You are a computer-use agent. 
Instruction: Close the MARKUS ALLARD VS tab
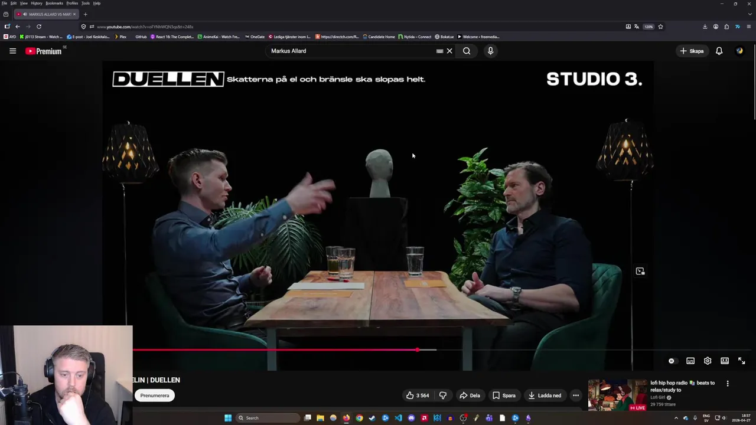coord(74,14)
